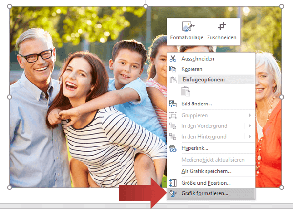293x209 pixels.
Task: Click the Grafik formatieren paint bucket icon
Action: [172, 193]
